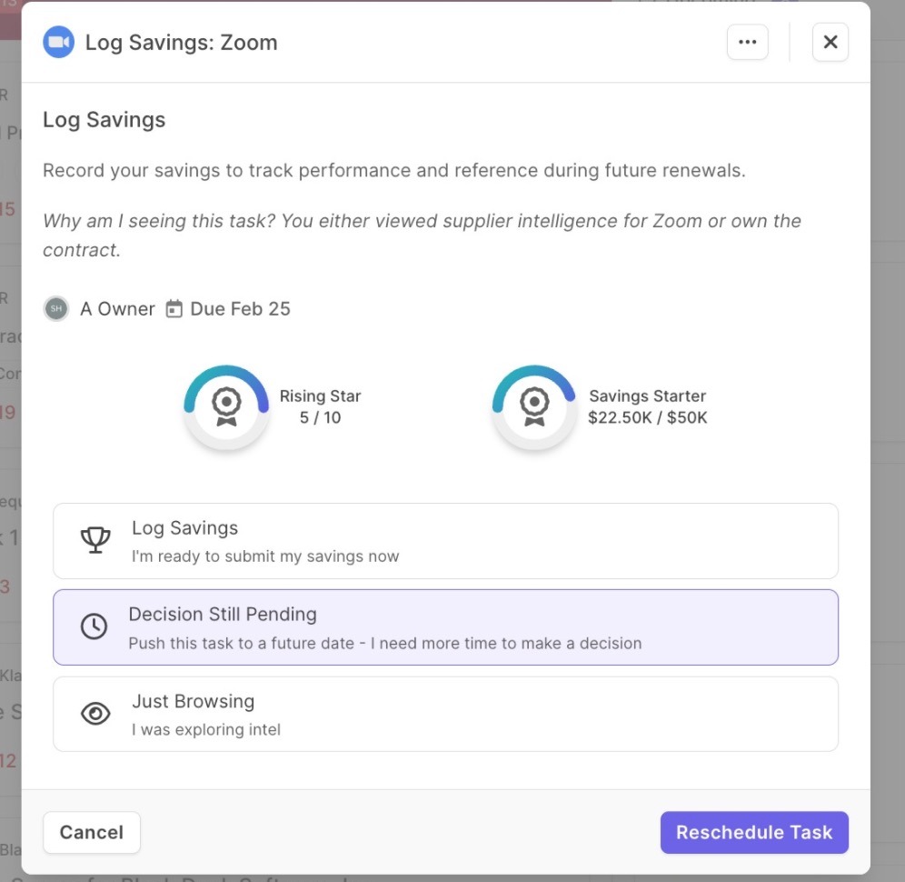Click the calendar icon beside due date
The image size is (905, 882).
point(174,309)
